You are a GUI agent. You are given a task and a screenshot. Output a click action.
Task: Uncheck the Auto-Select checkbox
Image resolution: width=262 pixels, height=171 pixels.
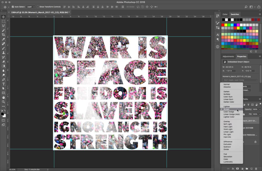point(13,7)
